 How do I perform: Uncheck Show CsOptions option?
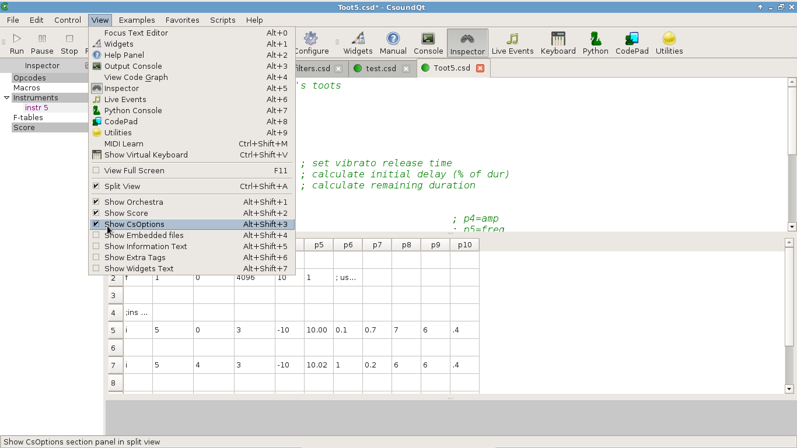pyautogui.click(x=192, y=224)
